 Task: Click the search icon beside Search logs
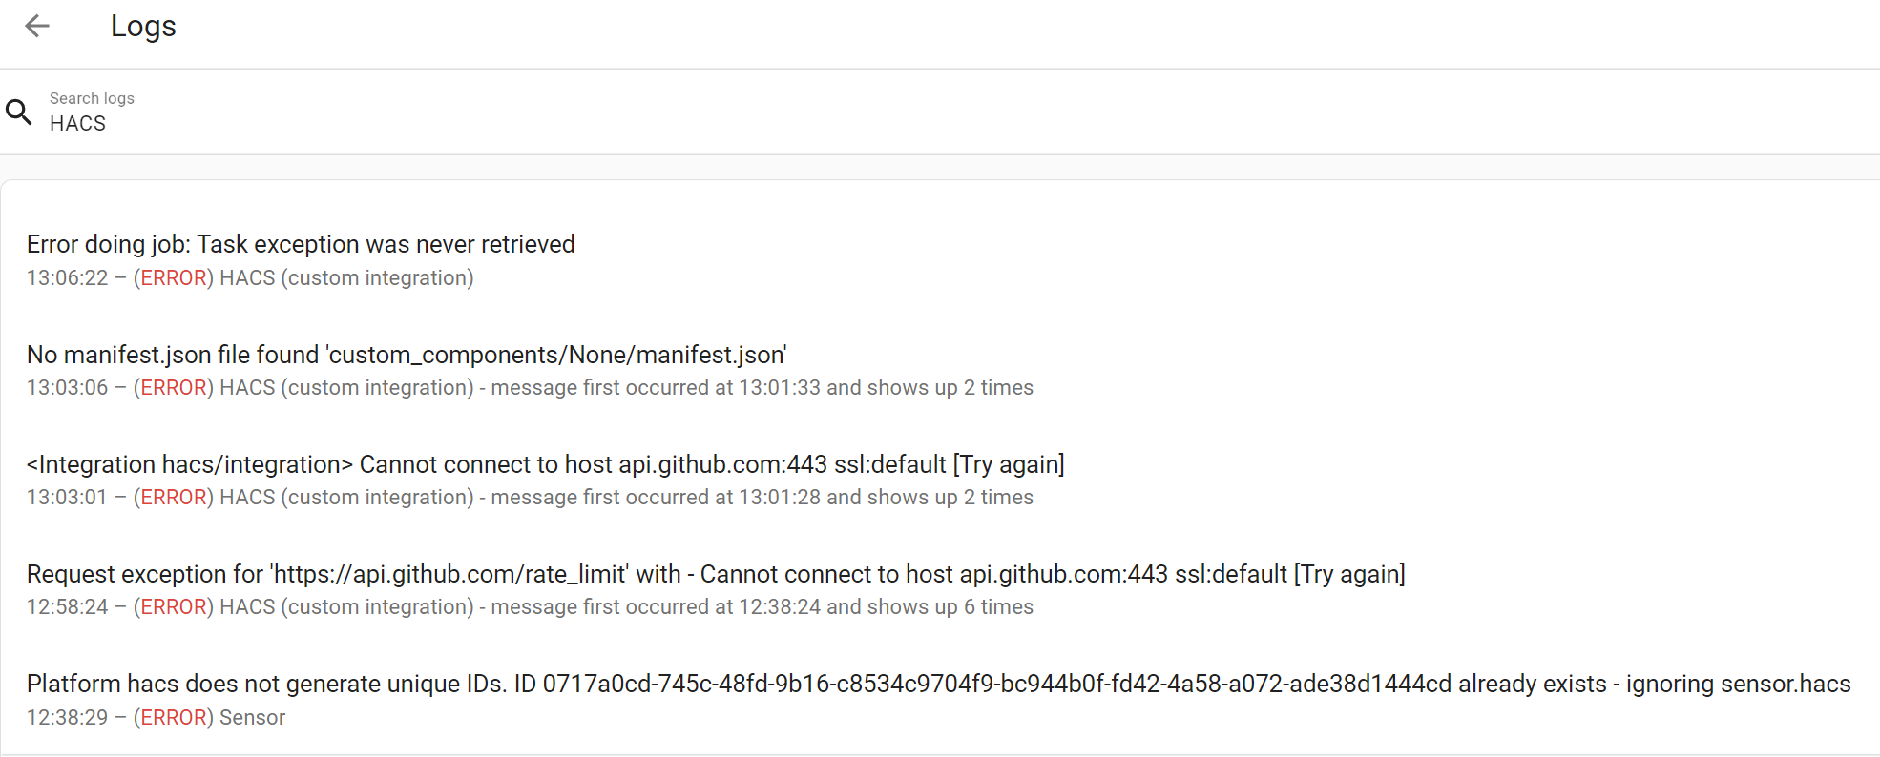point(19,112)
